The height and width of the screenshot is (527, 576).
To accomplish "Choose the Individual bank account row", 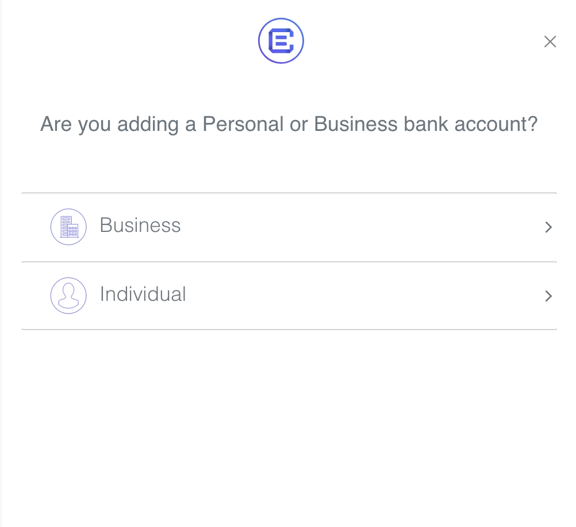I will pyautogui.click(x=289, y=296).
